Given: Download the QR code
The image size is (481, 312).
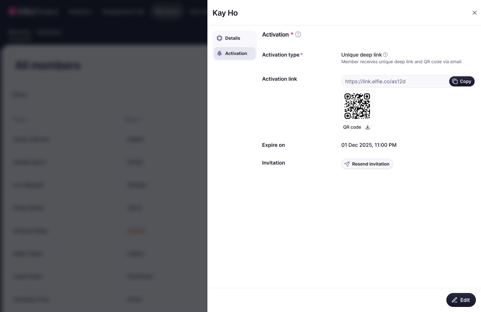Looking at the screenshot, I should pyautogui.click(x=367, y=127).
